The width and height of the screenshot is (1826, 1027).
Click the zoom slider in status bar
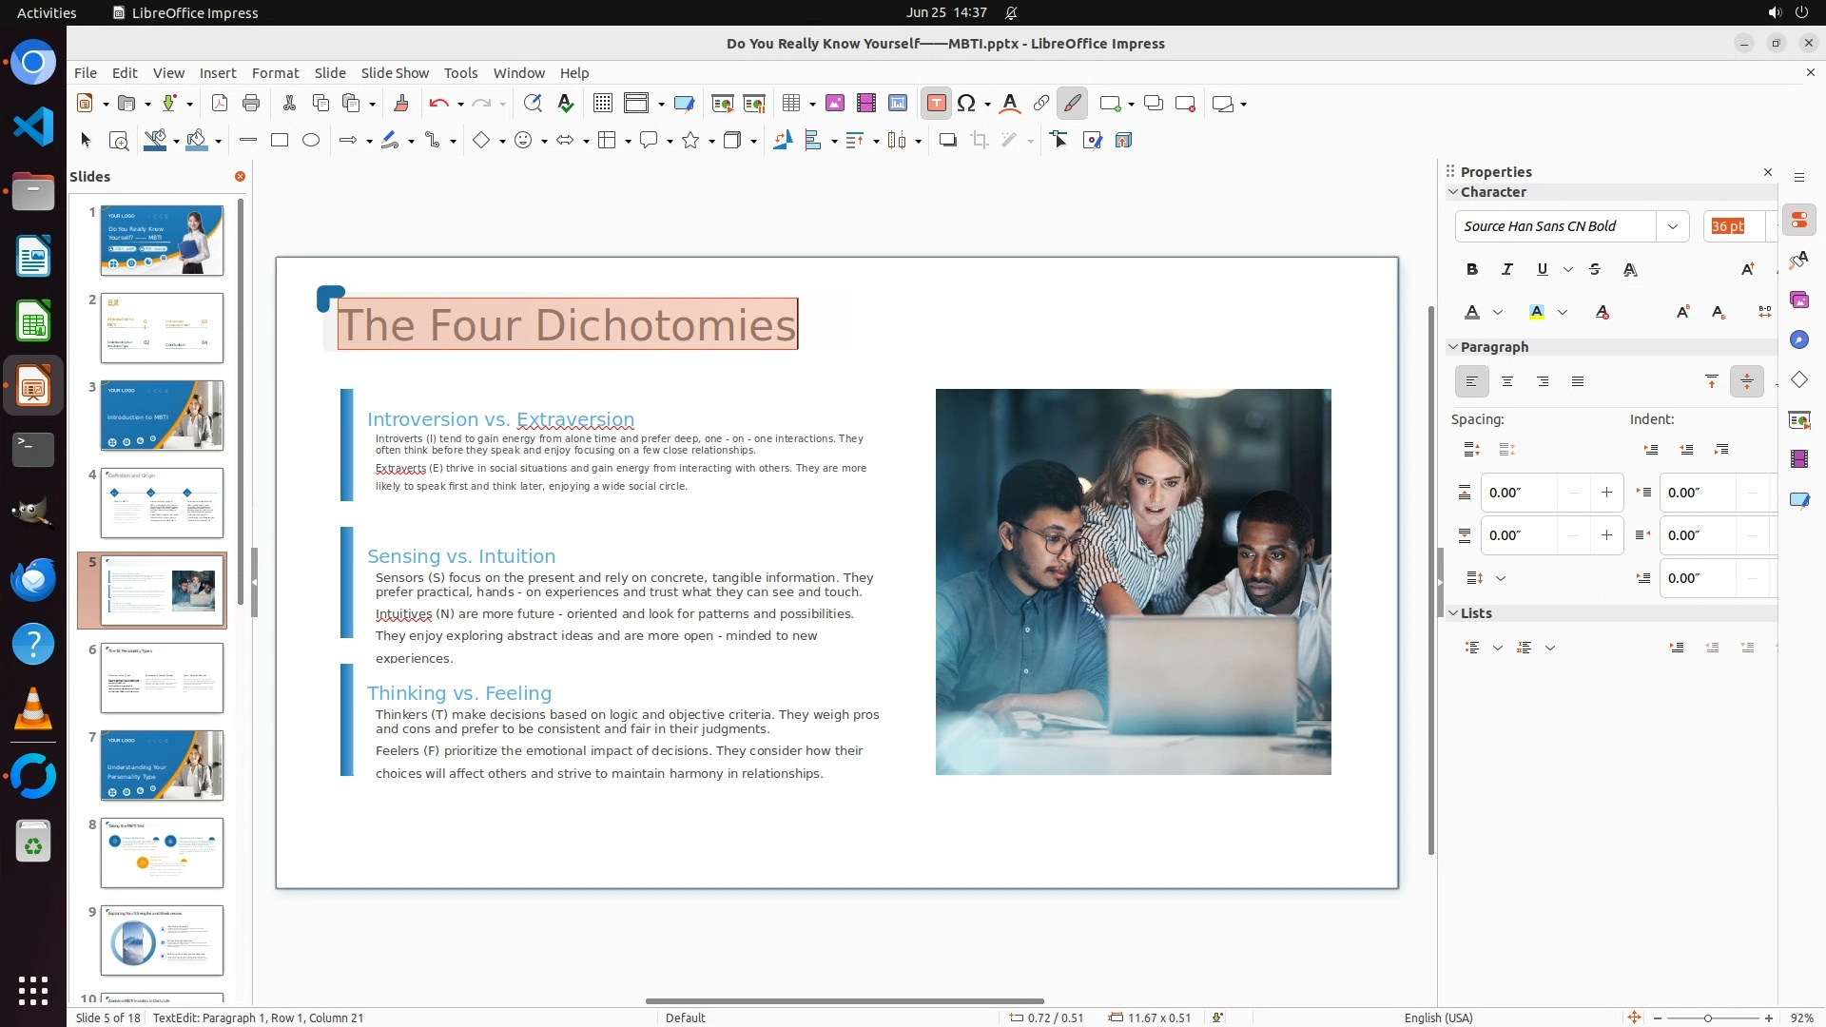pyautogui.click(x=1708, y=1018)
